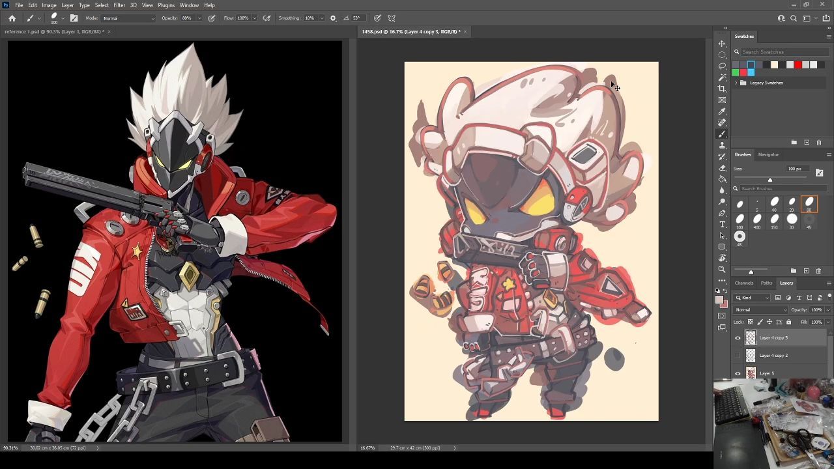
Task: Open the brush preset picker arrow
Action: click(x=63, y=18)
